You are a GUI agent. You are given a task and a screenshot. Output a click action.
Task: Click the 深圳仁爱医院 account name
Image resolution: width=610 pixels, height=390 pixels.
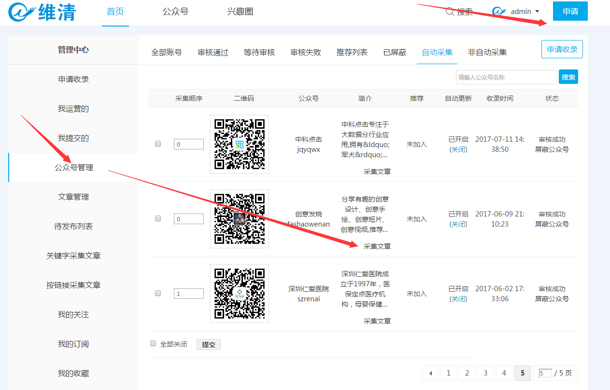[309, 289]
